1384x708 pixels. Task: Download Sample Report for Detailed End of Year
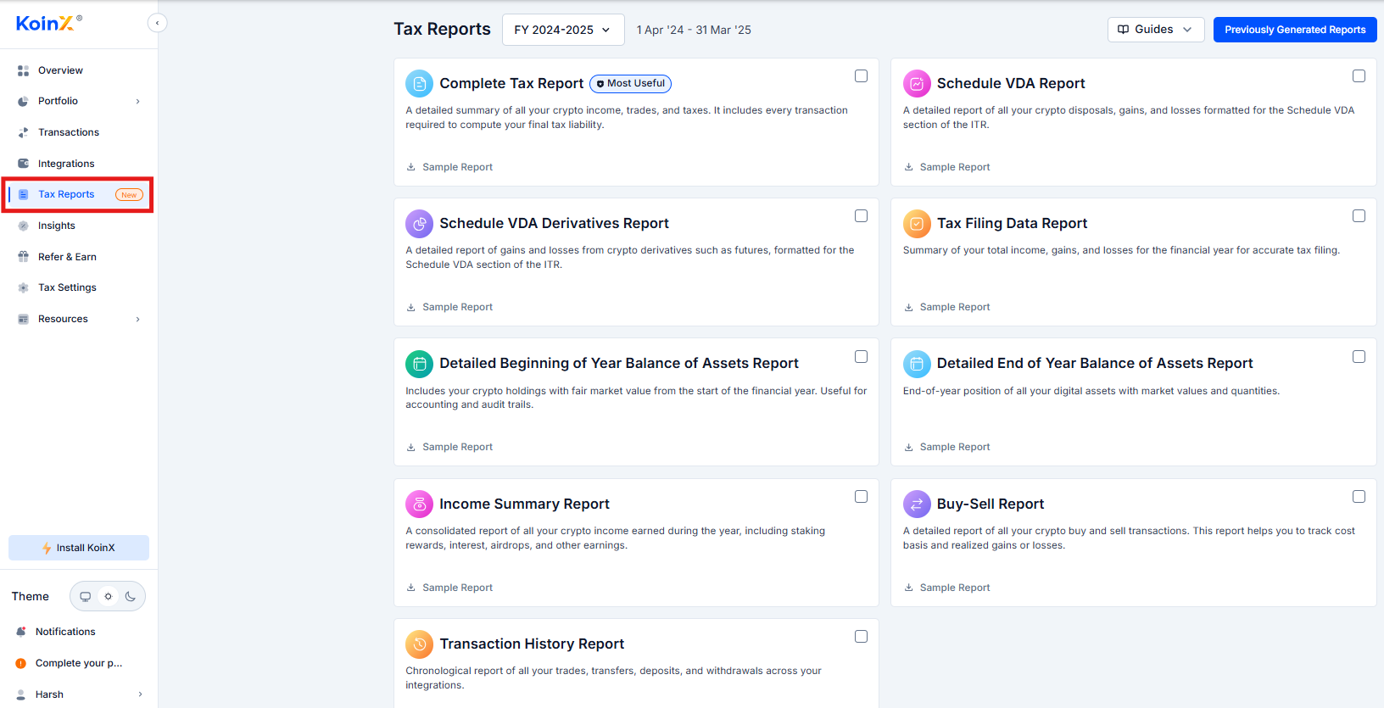(x=947, y=447)
